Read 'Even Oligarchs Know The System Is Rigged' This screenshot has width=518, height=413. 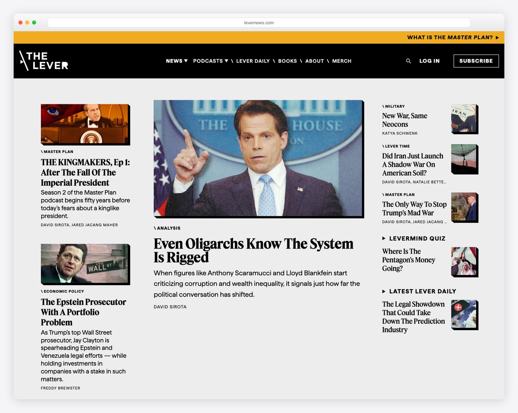click(x=253, y=250)
